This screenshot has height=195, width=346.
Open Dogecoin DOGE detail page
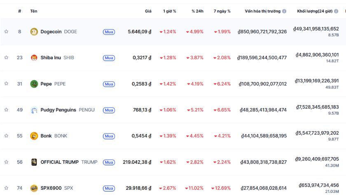point(58,32)
